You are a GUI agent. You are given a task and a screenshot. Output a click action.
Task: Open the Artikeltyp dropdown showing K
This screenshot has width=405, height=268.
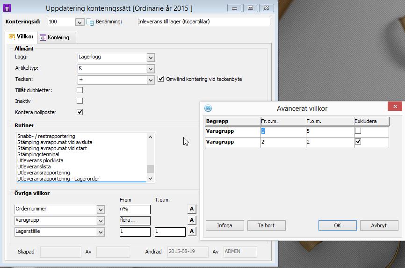click(x=151, y=69)
